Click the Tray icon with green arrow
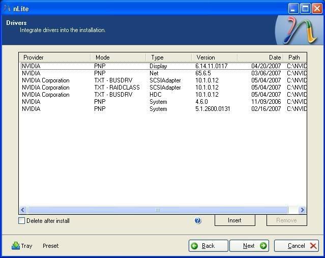This screenshot has height=258, width=325. click(x=16, y=246)
